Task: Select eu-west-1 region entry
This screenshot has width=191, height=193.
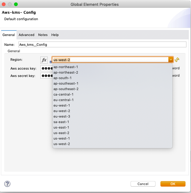Action: pyautogui.click(x=112, y=105)
